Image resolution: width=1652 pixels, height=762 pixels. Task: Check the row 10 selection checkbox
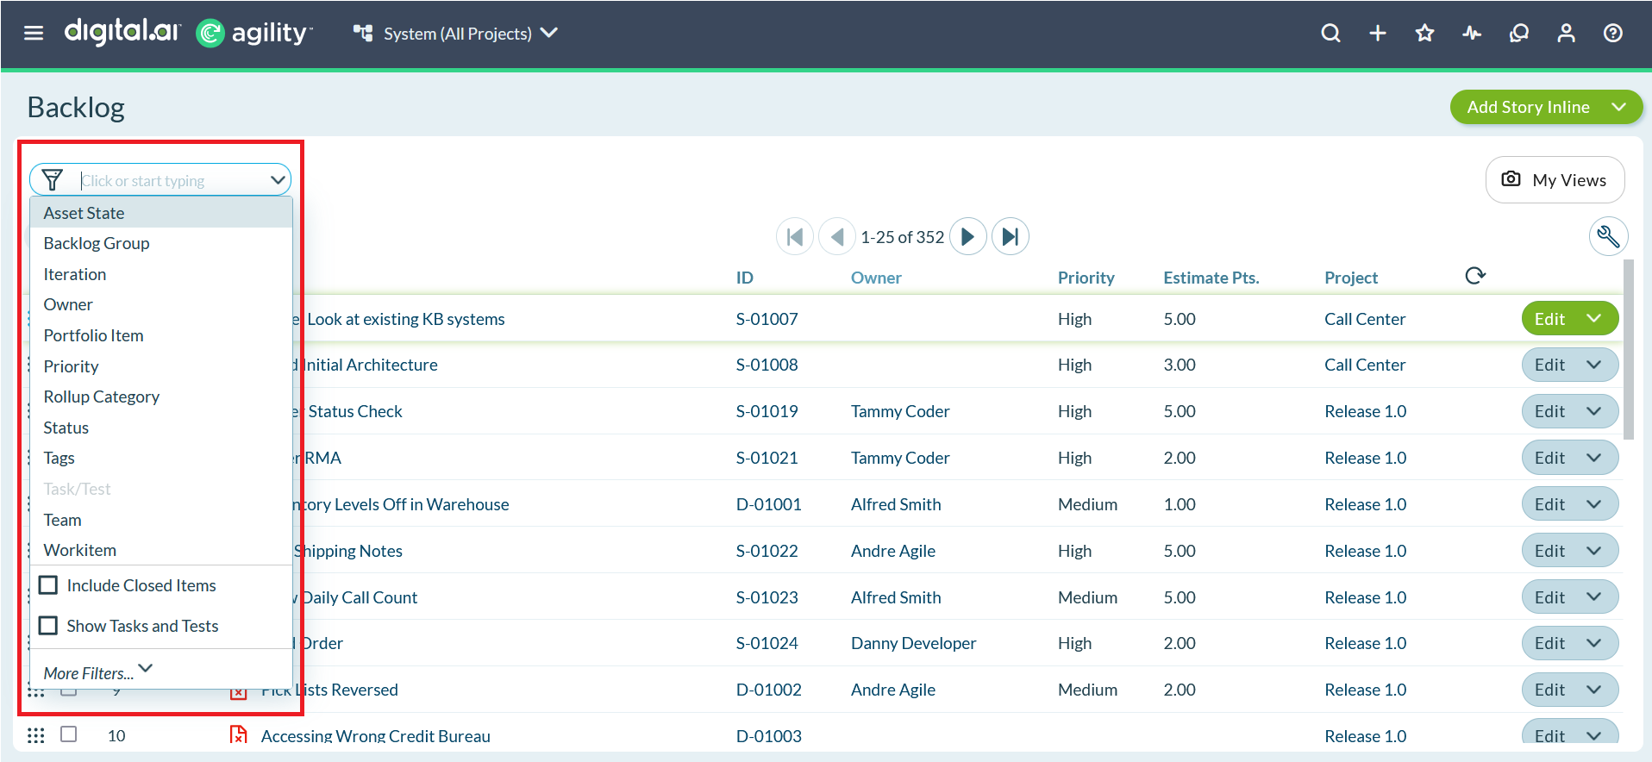click(x=69, y=734)
